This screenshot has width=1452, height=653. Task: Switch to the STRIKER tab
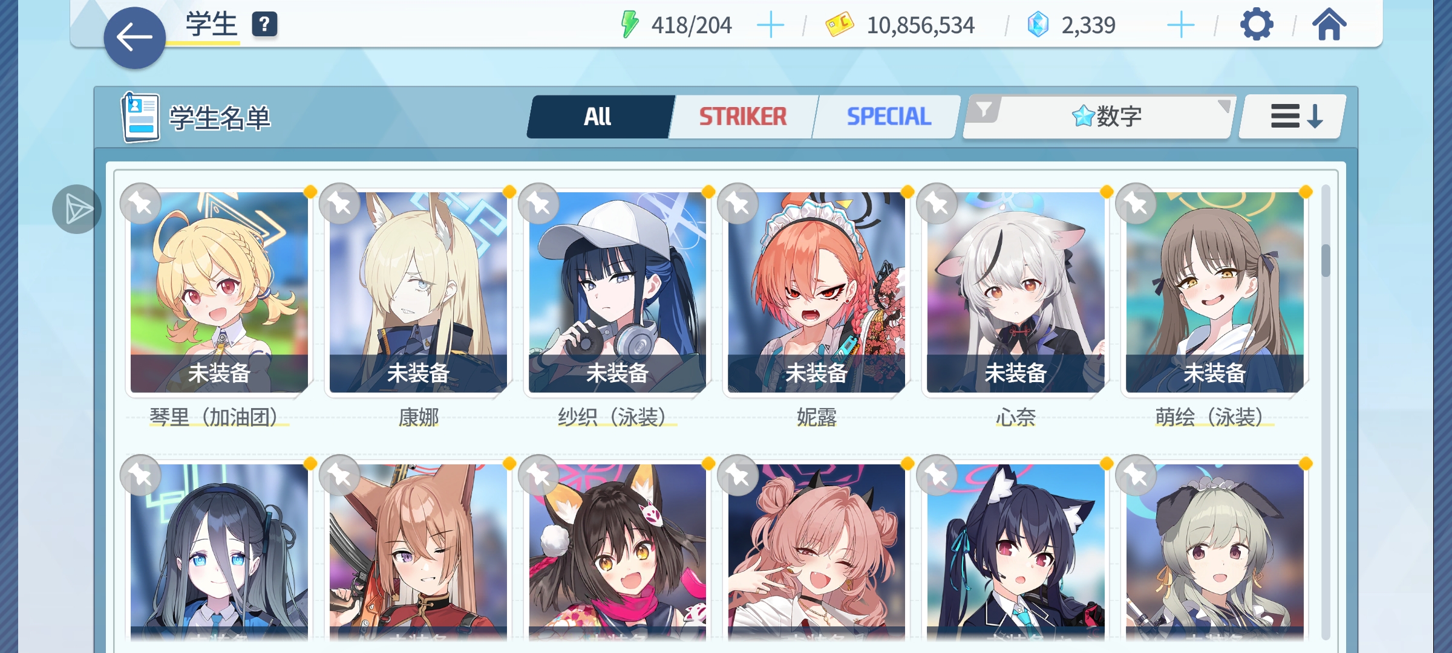pos(743,116)
